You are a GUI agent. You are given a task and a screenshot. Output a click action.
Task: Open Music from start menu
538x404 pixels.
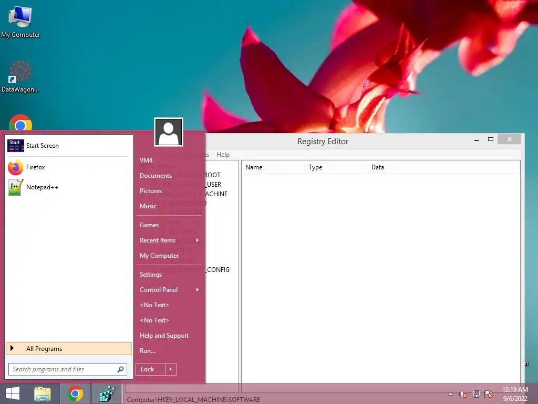click(x=148, y=206)
